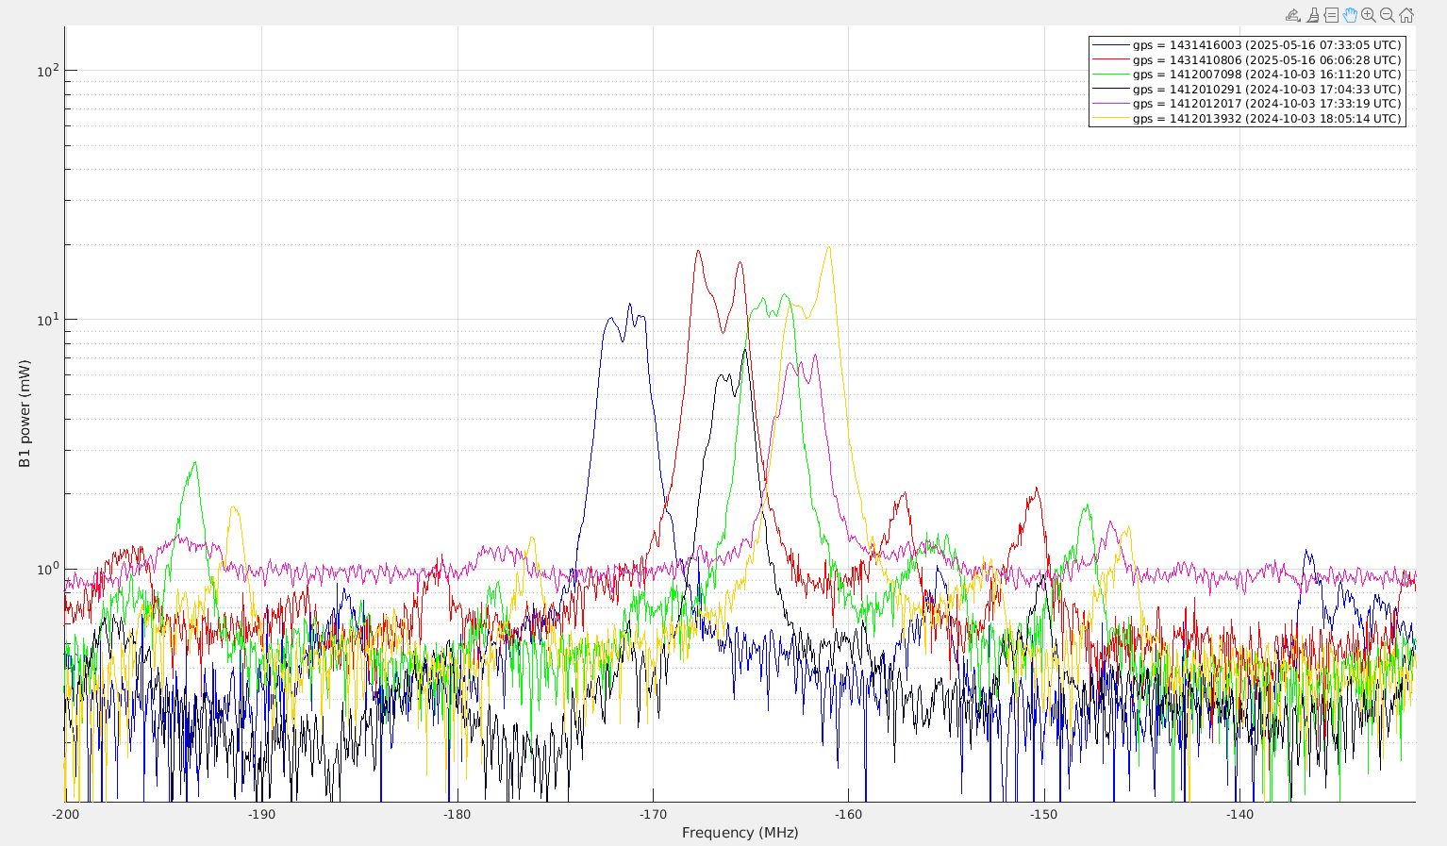Click the -190 x-axis tick label
This screenshot has height=846, width=1447.
(261, 814)
